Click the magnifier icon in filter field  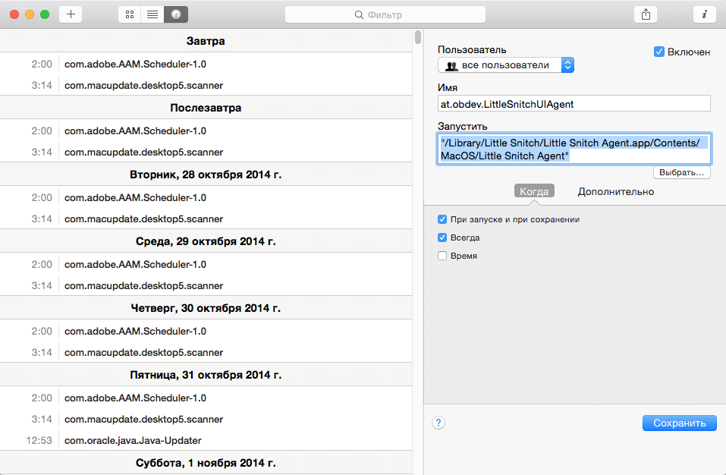click(359, 15)
